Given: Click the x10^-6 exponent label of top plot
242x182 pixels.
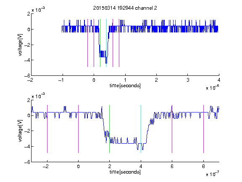Looking at the screenshot, I should click(212, 88).
